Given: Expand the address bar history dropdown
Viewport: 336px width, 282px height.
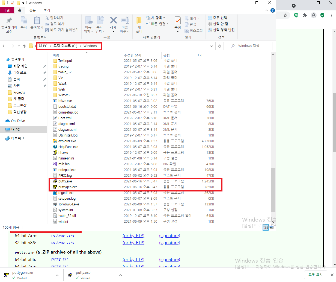Looking at the screenshot, I should tap(211, 46).
